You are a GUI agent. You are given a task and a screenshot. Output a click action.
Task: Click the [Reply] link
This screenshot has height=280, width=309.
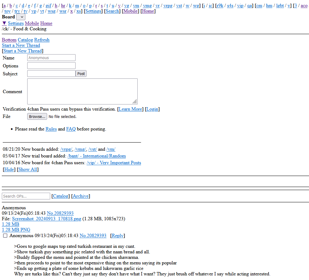click(117, 236)
